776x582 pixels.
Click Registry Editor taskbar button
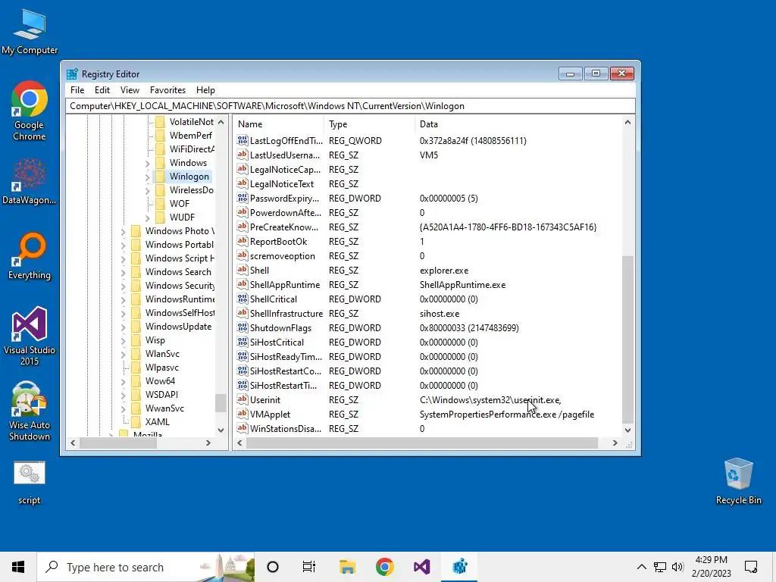tap(459, 567)
